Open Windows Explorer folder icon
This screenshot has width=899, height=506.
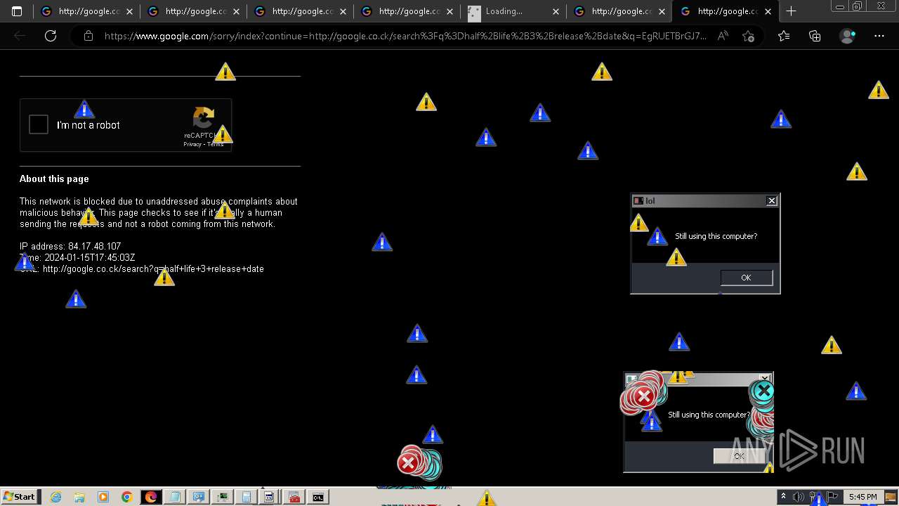[x=79, y=497]
